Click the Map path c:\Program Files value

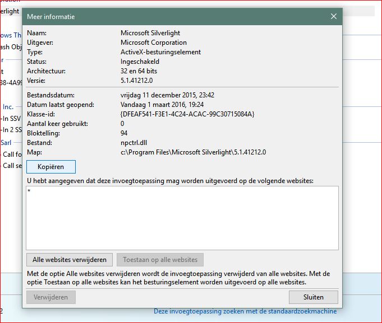coord(193,152)
